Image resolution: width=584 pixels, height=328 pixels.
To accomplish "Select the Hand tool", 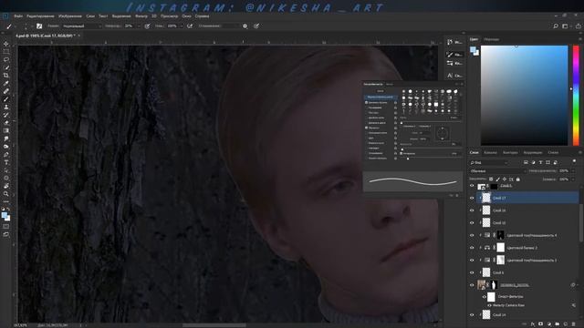I will 6,186.
